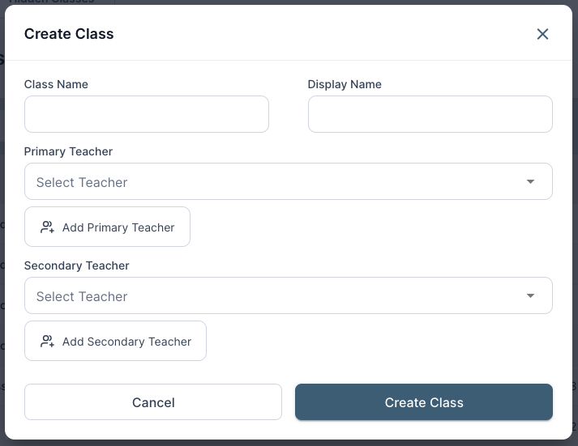The width and height of the screenshot is (578, 446).
Task: Click the Secondary Teacher section label
Action: click(x=76, y=265)
